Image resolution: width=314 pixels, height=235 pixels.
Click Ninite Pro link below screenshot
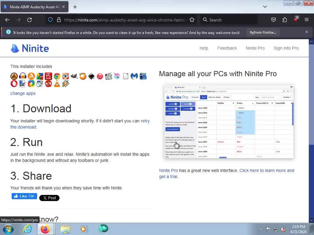click(168, 170)
